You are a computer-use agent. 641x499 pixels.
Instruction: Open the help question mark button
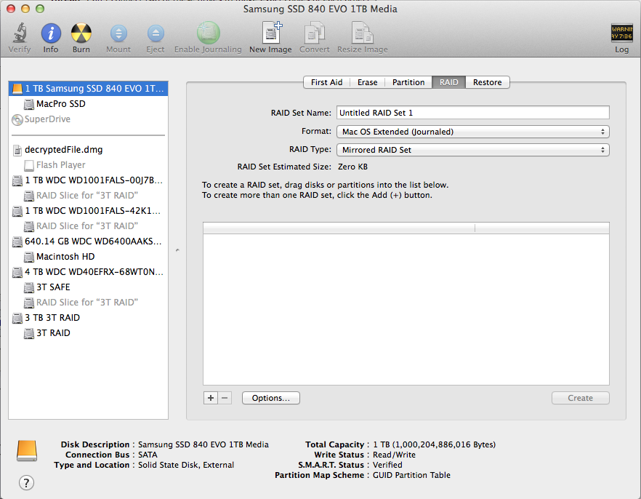coord(27,483)
